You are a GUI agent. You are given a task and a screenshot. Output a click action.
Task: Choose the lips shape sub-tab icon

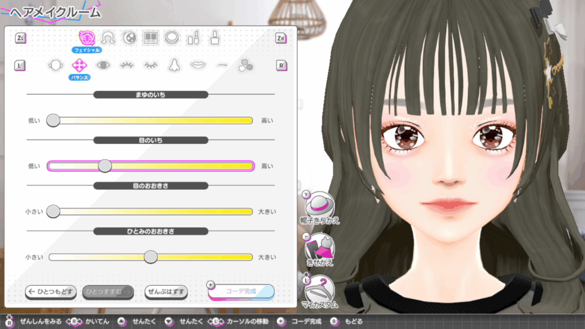tap(198, 65)
